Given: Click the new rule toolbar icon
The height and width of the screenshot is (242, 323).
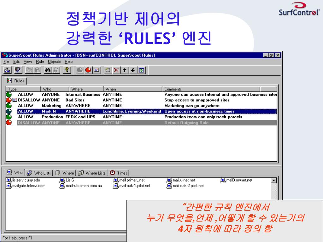Looking at the screenshot, I should pyautogui.click(x=107, y=70).
